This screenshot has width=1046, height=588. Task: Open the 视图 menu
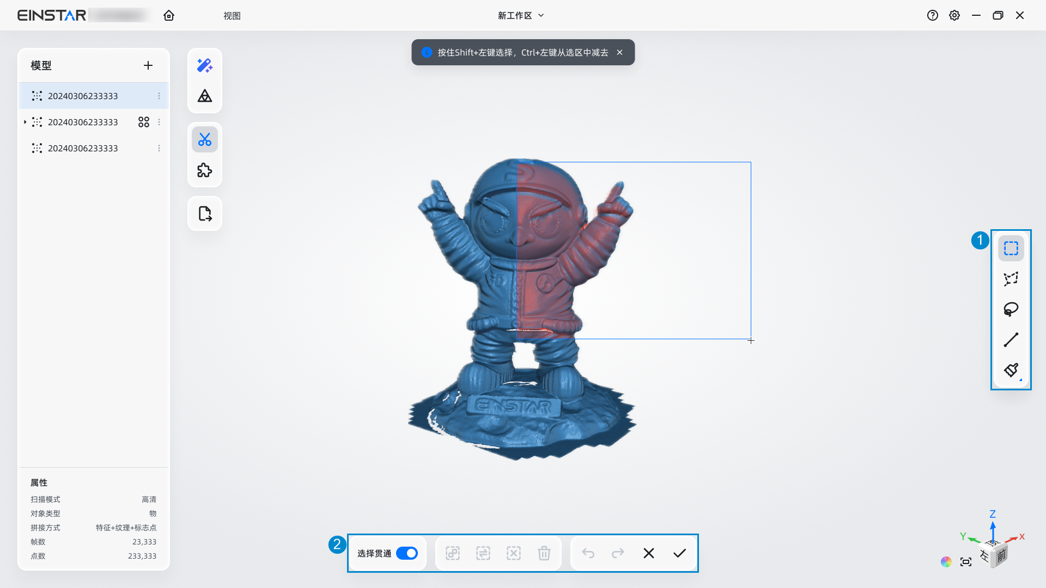[x=232, y=16]
